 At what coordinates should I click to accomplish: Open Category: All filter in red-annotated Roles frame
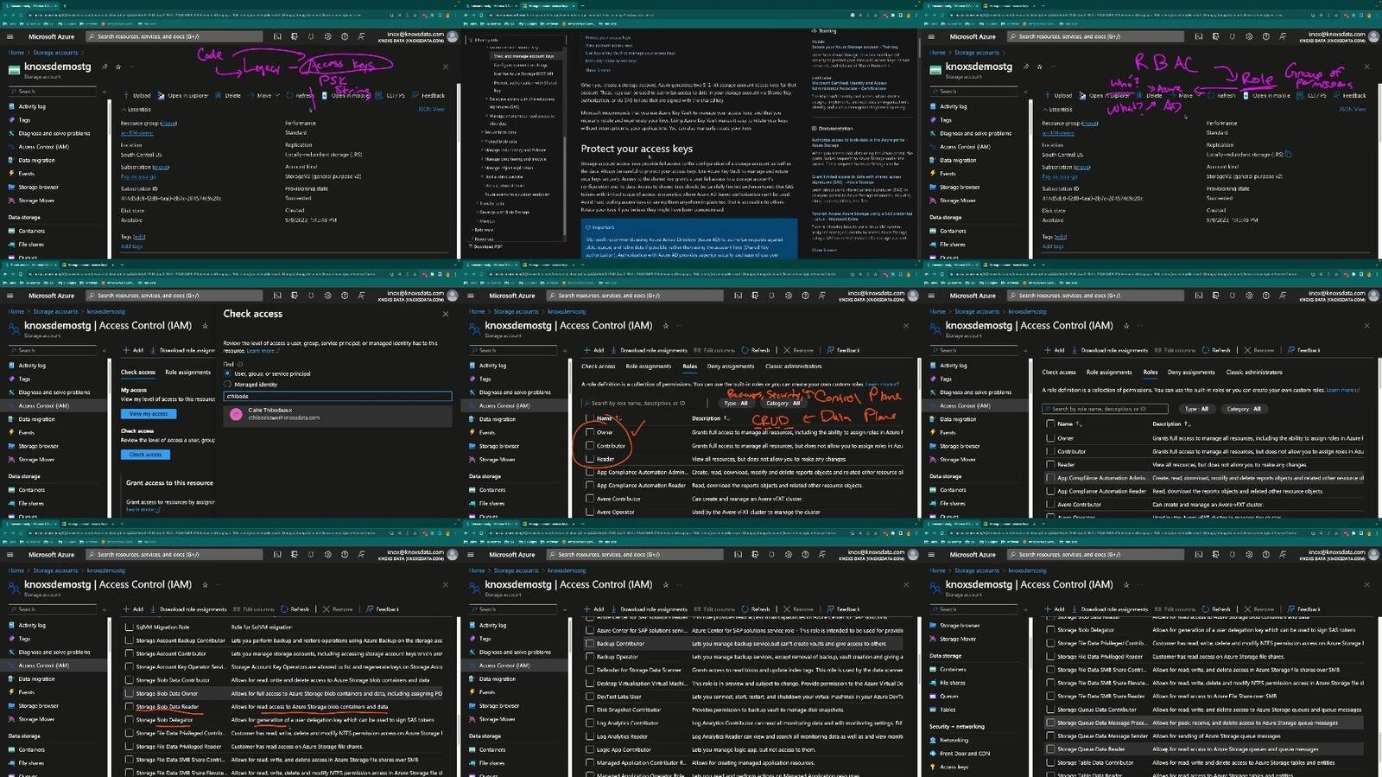coord(783,403)
